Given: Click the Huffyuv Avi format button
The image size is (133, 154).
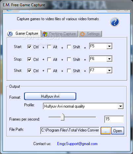Looking at the screenshot, I should click(50, 96).
